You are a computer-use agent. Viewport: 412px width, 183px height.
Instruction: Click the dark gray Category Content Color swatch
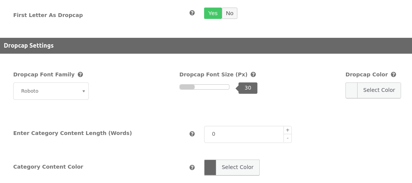click(x=210, y=167)
